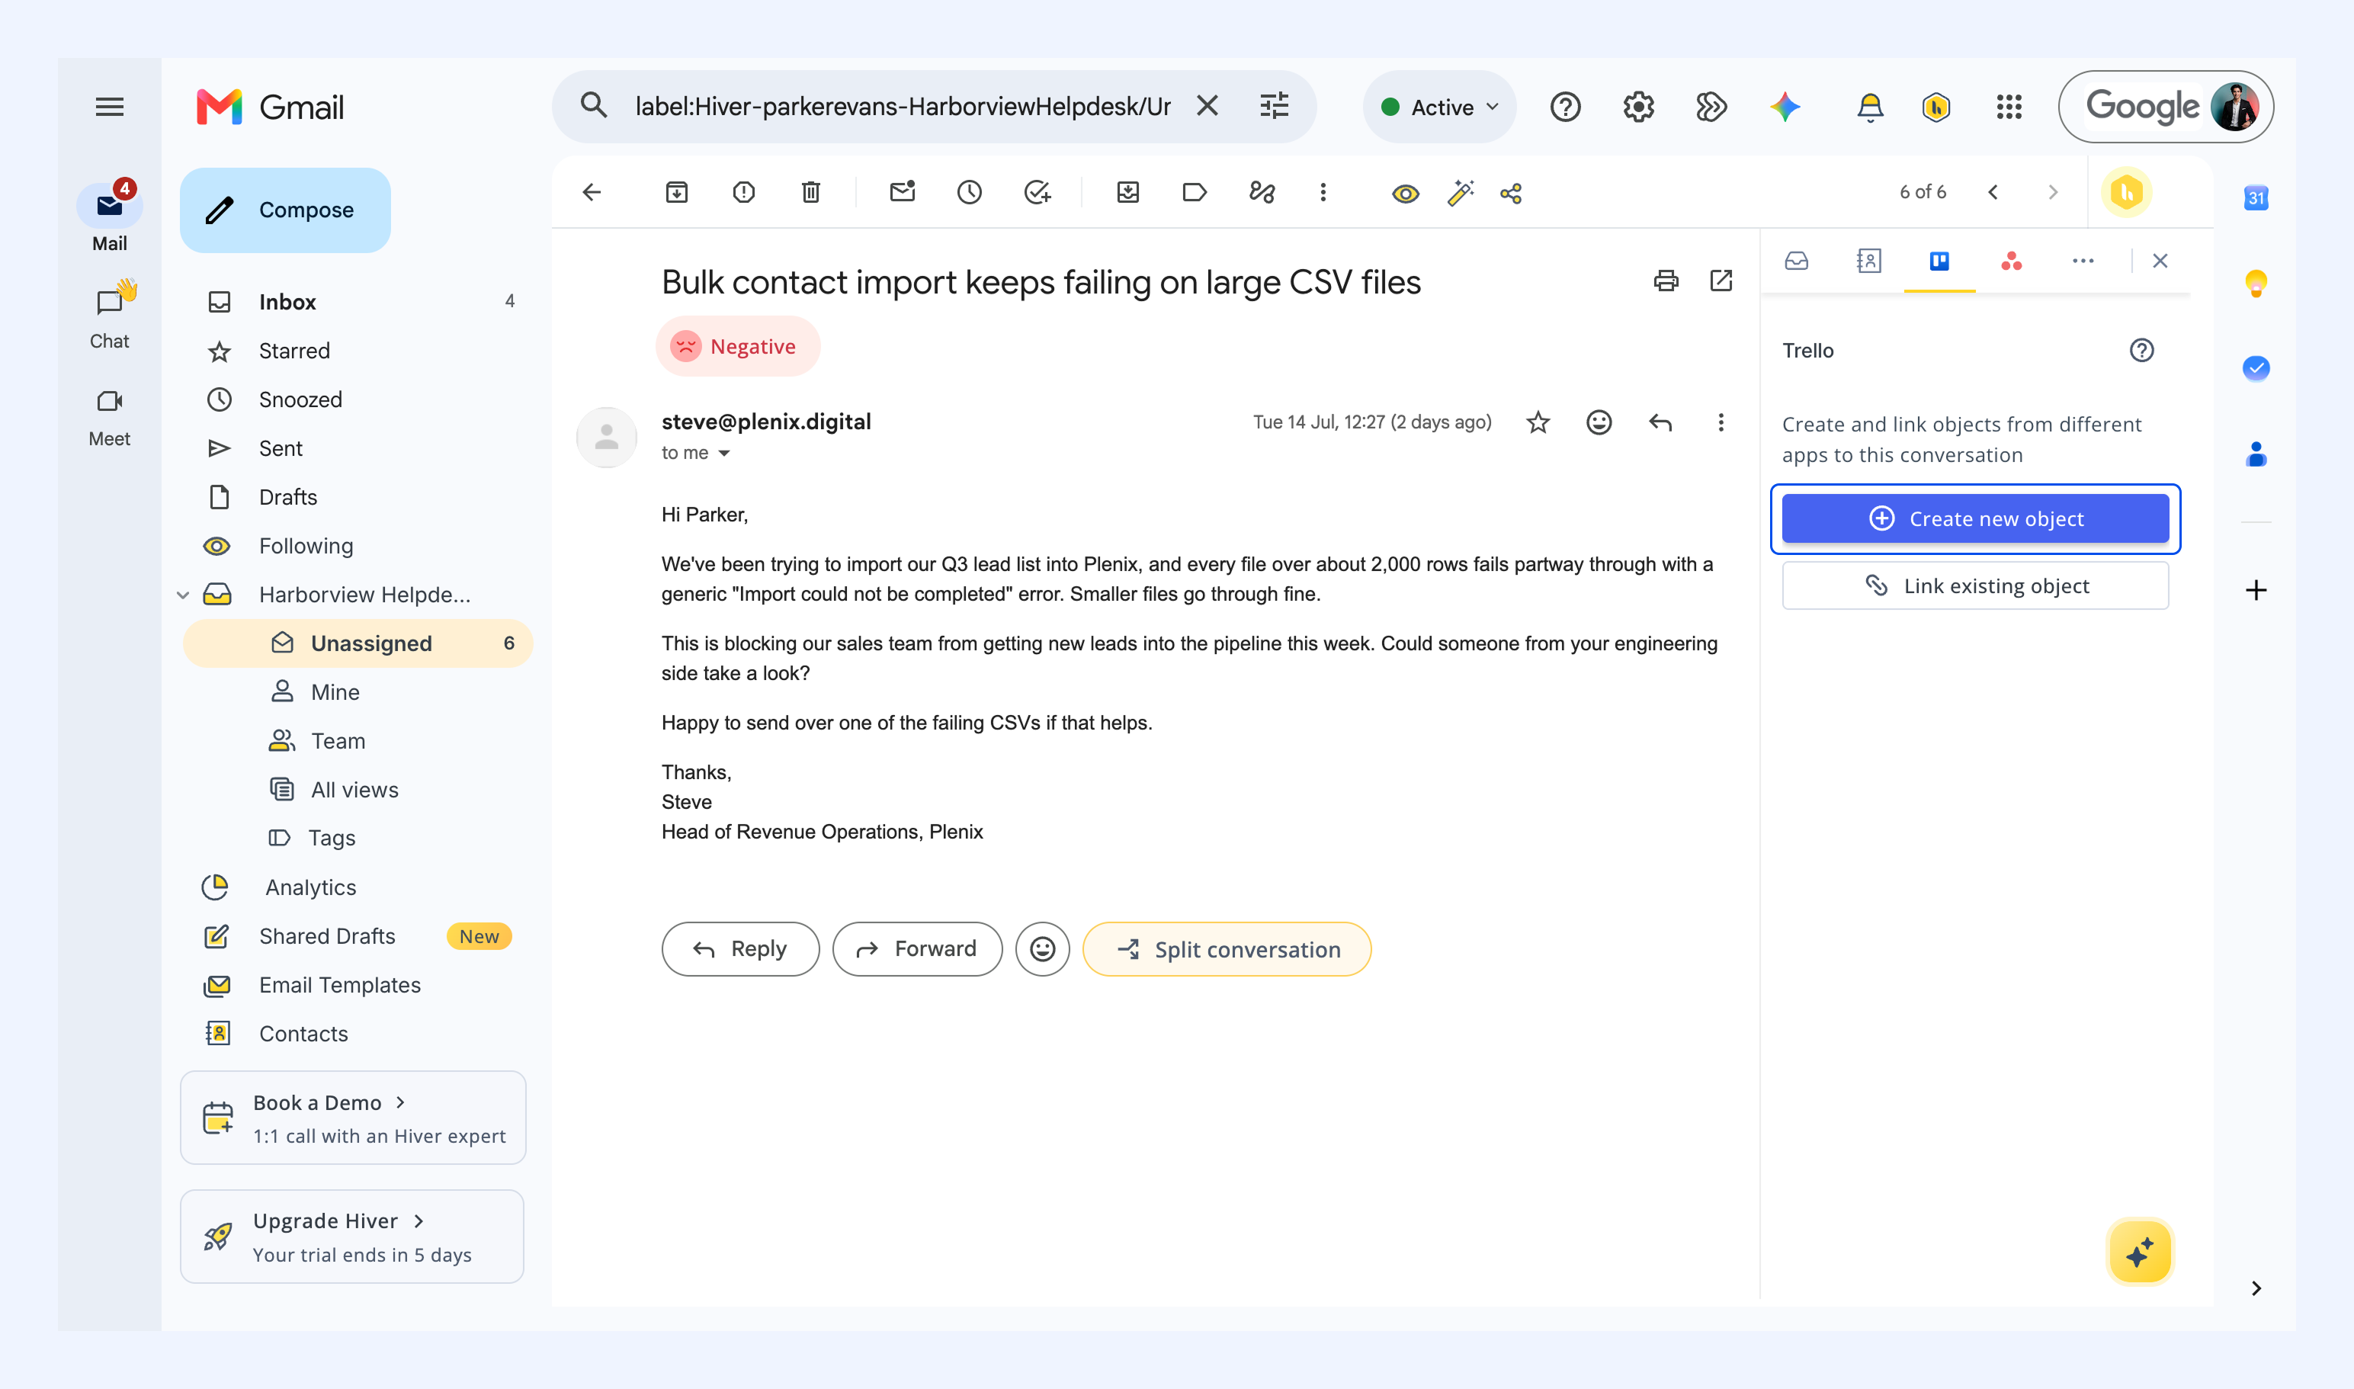Switch to Meet in left rail
The width and height of the screenshot is (2354, 1389).
pyautogui.click(x=110, y=418)
